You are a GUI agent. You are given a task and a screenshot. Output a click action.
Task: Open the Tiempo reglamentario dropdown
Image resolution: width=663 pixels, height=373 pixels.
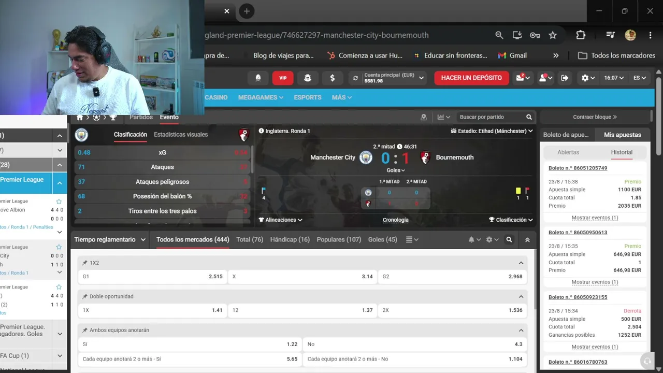110,240
